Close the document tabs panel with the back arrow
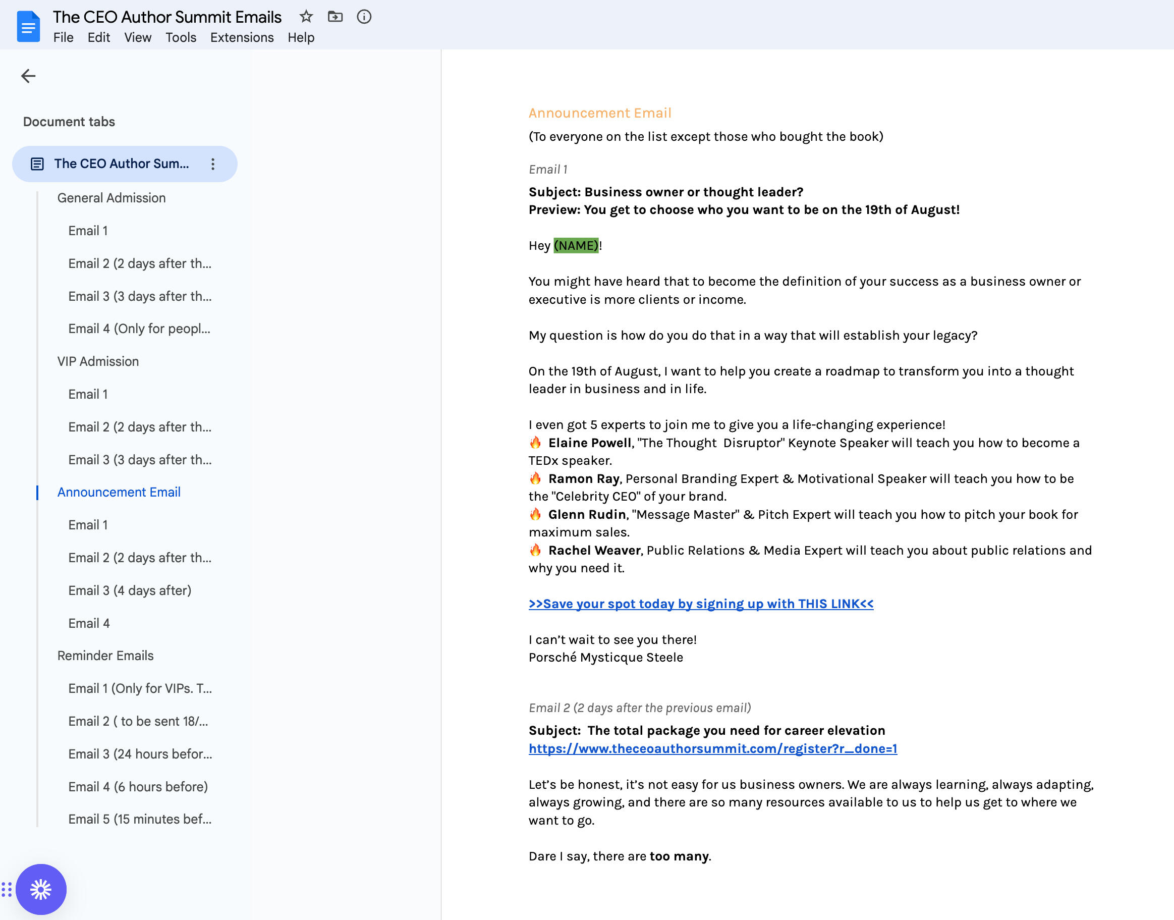 28,76
